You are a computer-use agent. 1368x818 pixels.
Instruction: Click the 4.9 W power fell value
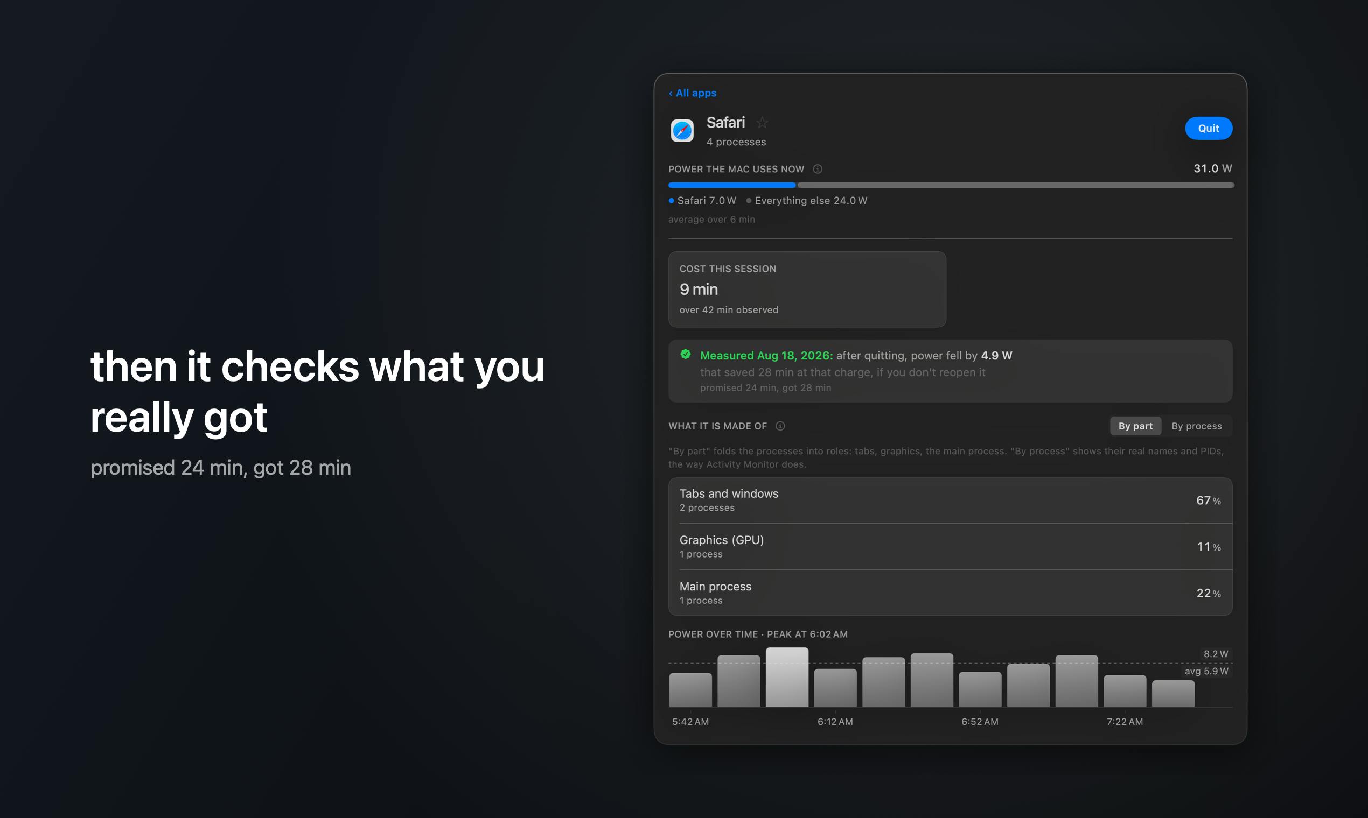996,356
